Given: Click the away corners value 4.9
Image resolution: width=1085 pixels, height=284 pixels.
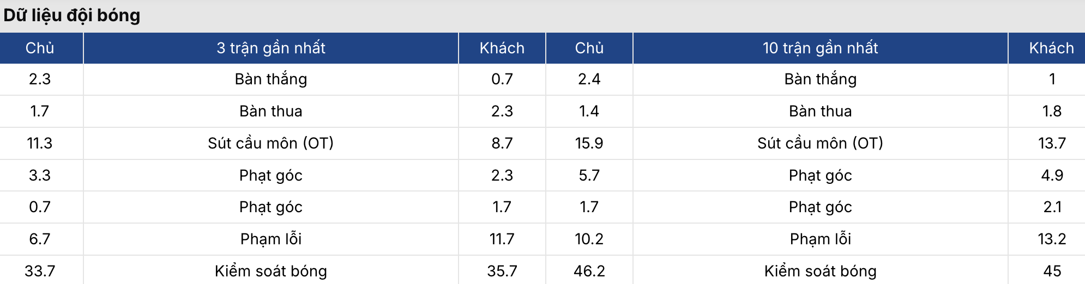Looking at the screenshot, I should click(x=1052, y=175).
